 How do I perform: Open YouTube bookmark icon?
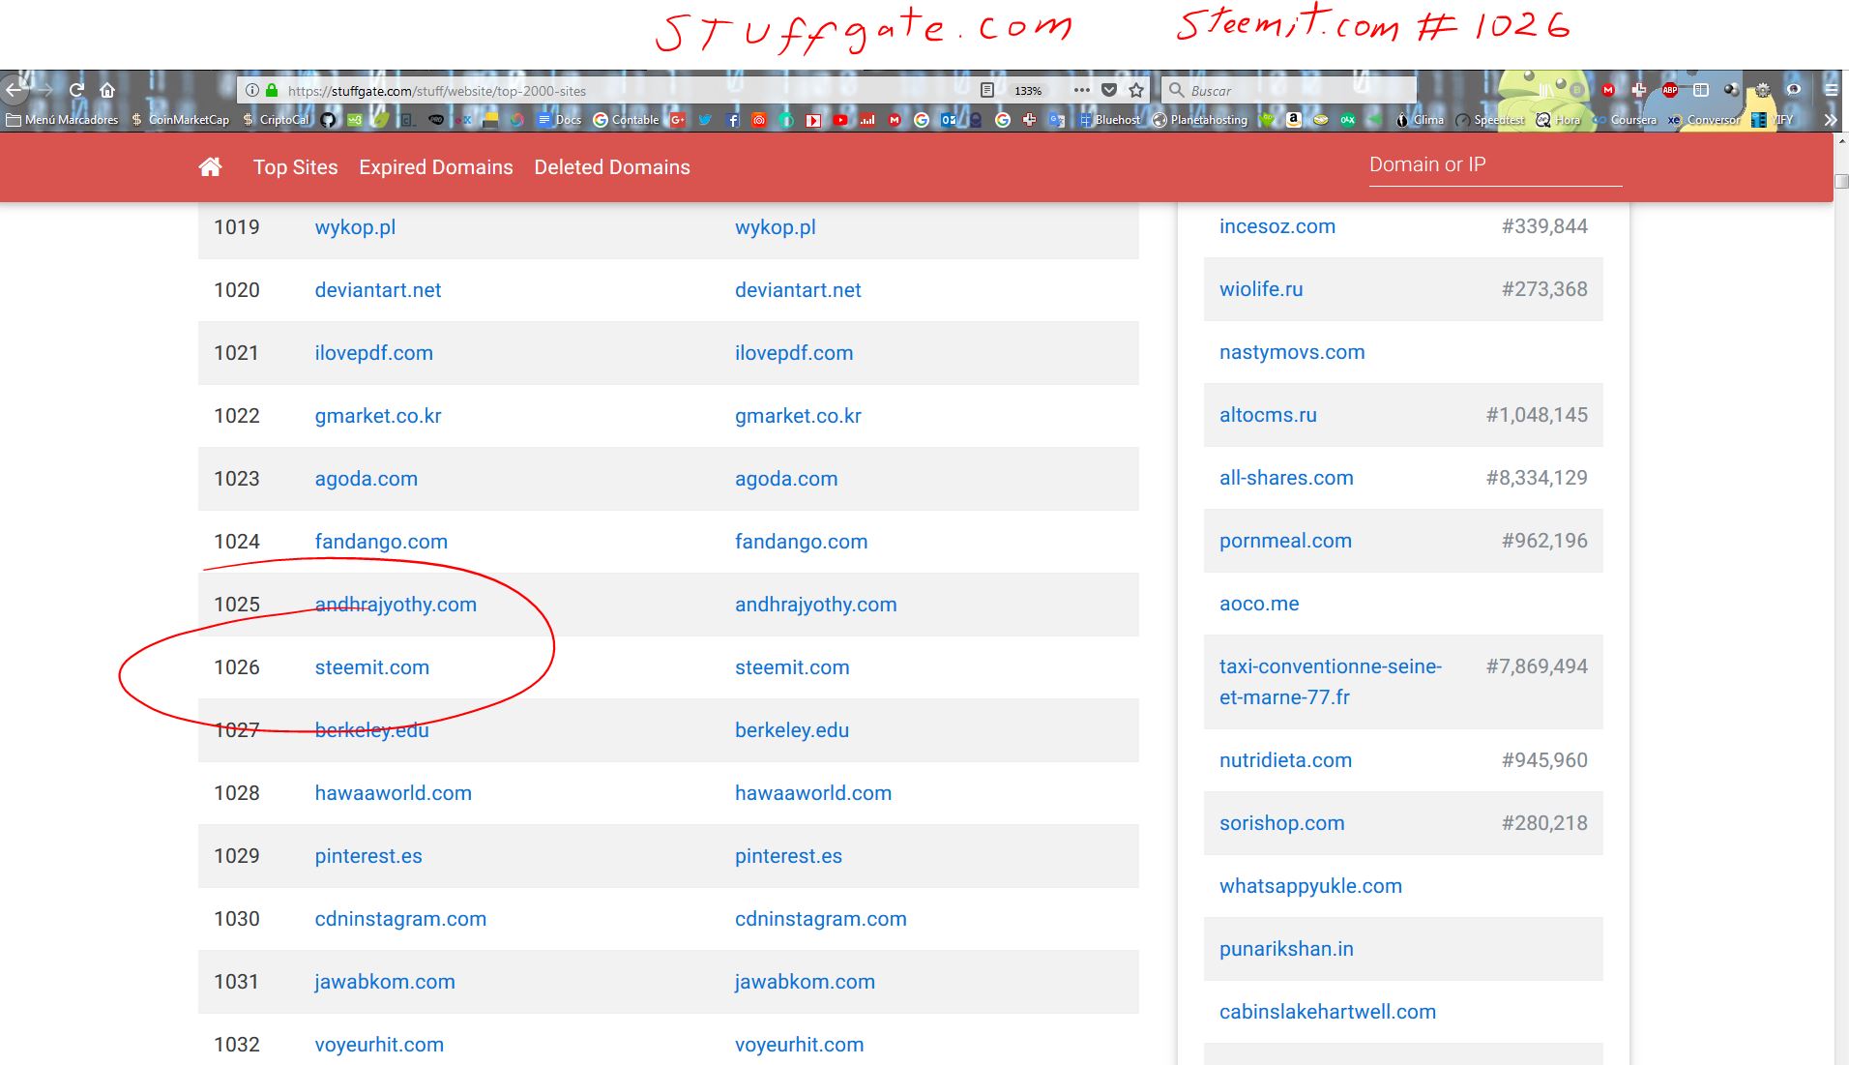click(840, 120)
